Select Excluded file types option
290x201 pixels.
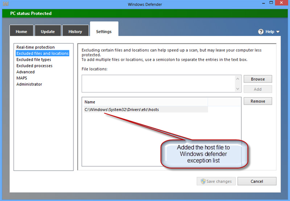coord(34,60)
